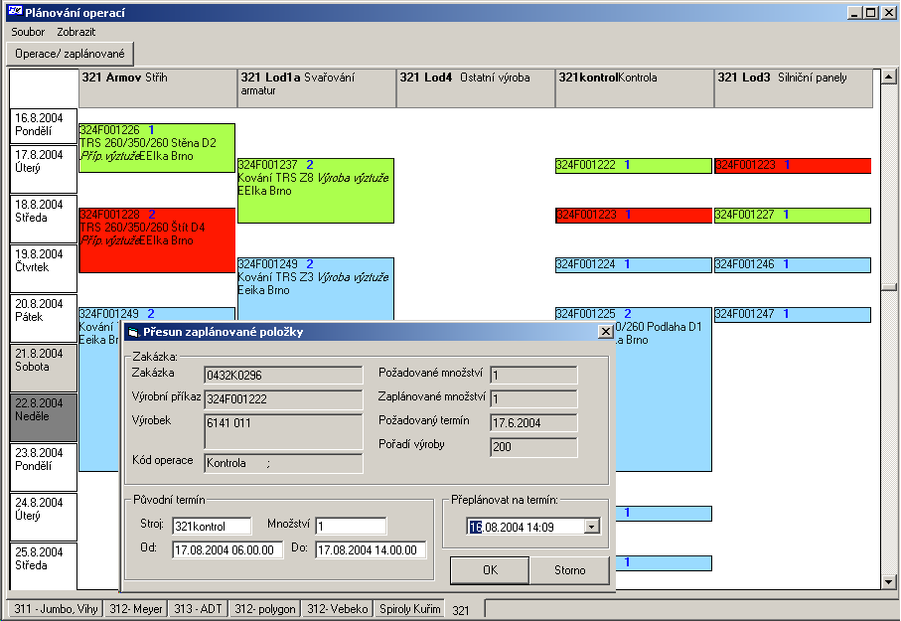
Task: Select green Lod3 task 324F001227
Action: coord(793,215)
